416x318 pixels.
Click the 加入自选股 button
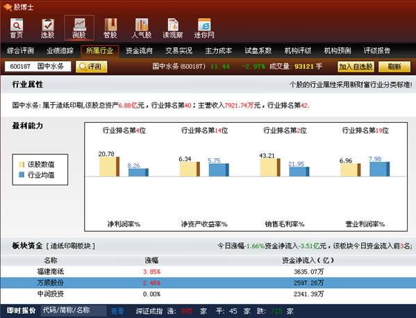point(356,67)
